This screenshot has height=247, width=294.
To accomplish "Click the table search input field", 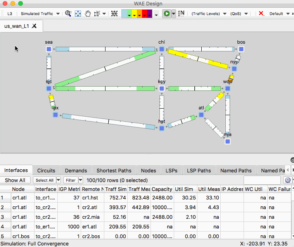I will tap(262, 180).
